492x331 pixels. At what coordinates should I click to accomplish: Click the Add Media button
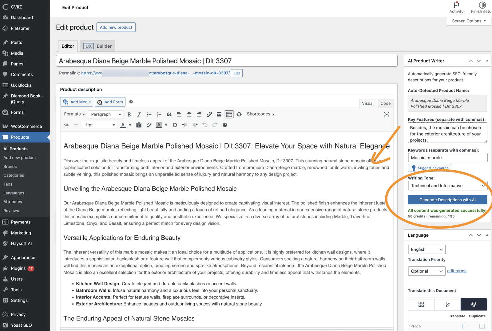point(77,102)
